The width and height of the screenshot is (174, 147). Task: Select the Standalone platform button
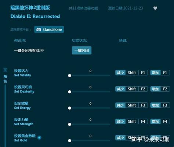pyautogui.click(x=49, y=29)
